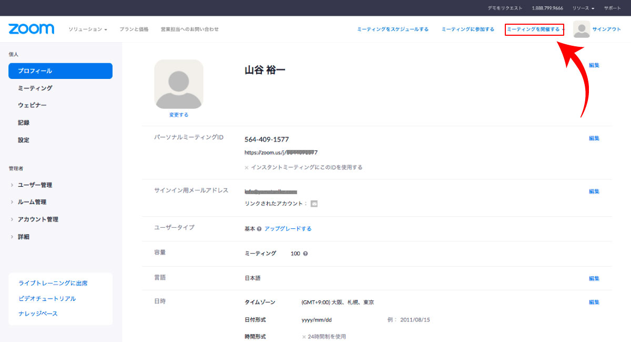
Task: Toggle インスタントミーティングにこのIDを使用する option
Action: [303, 167]
